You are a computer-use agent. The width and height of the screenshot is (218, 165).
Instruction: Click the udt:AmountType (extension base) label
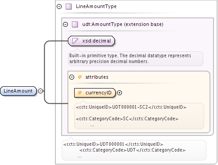[123, 24]
